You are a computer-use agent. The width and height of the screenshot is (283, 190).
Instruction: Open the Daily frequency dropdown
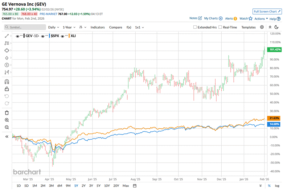54,27
